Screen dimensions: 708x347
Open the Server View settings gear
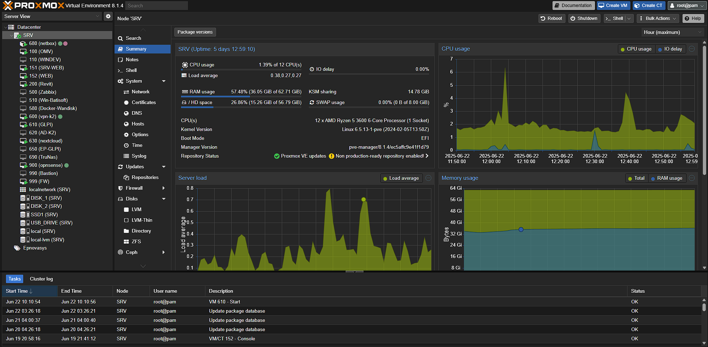pyautogui.click(x=108, y=16)
